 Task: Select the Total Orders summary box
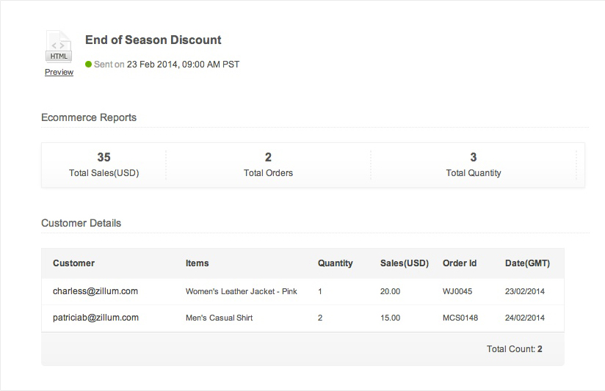[268, 165]
